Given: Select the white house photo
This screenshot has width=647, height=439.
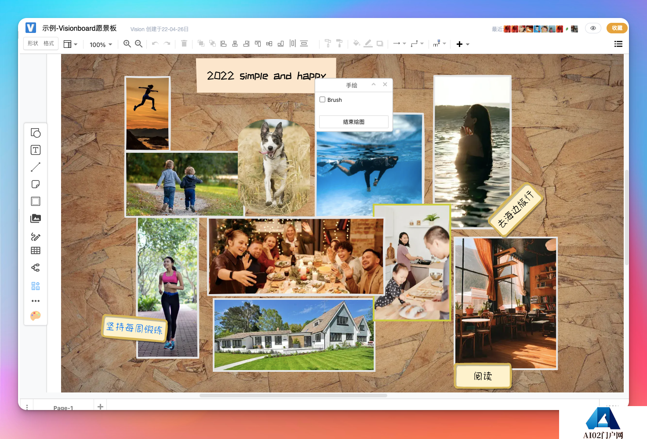Looking at the screenshot, I should click(294, 335).
